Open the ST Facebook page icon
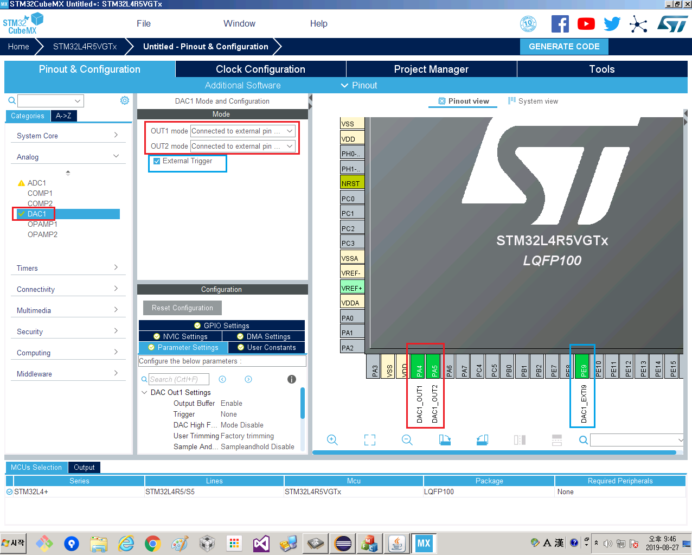 click(560, 24)
